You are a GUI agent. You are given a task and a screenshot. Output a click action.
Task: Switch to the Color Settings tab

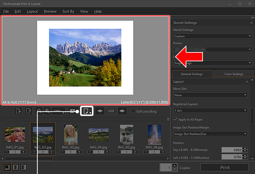[233, 74]
